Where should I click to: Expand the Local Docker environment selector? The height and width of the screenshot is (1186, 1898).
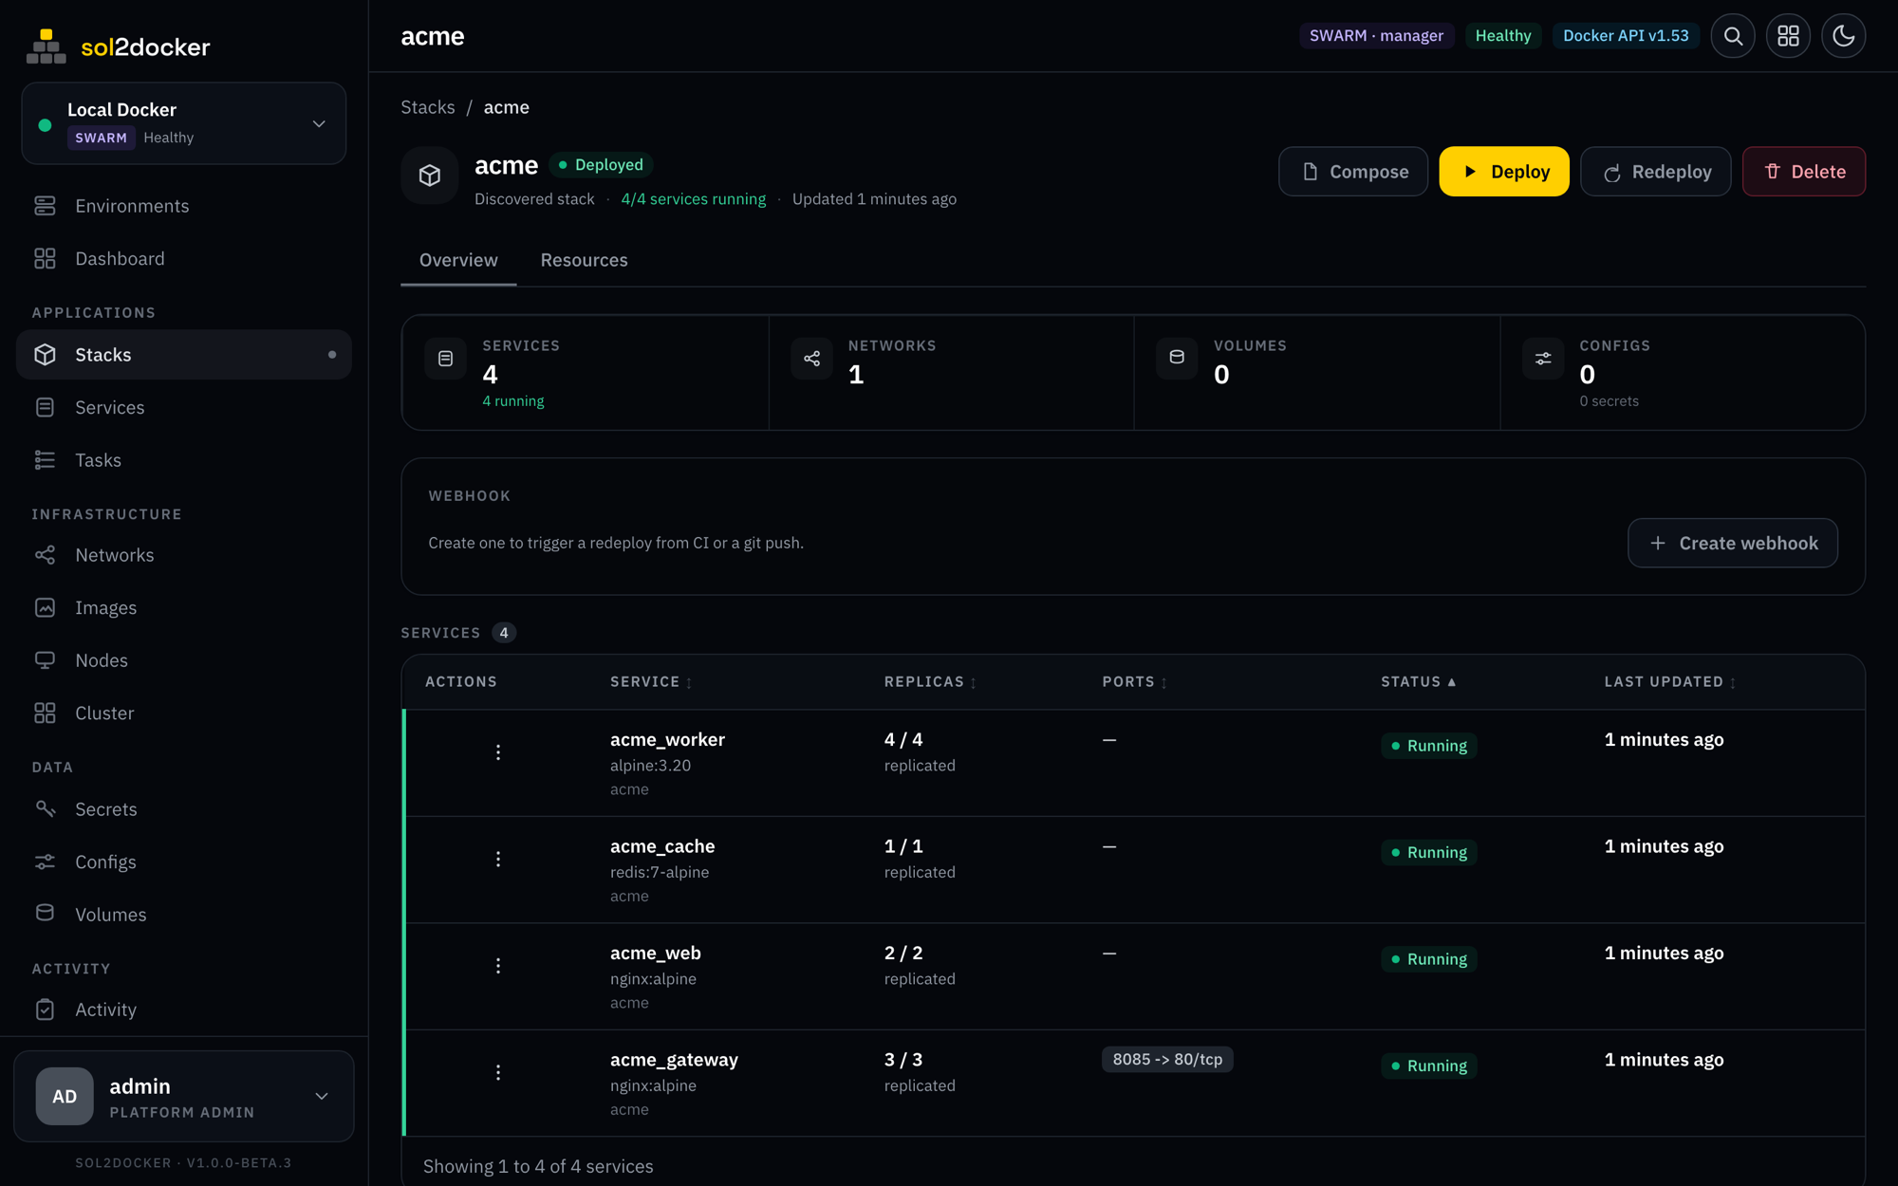coord(184,123)
